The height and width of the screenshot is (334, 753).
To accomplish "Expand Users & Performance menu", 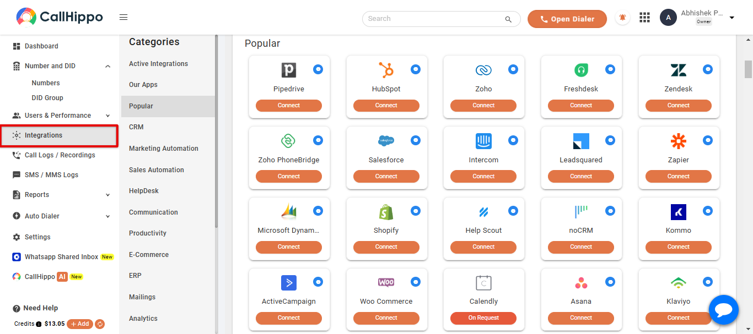I will (107, 116).
